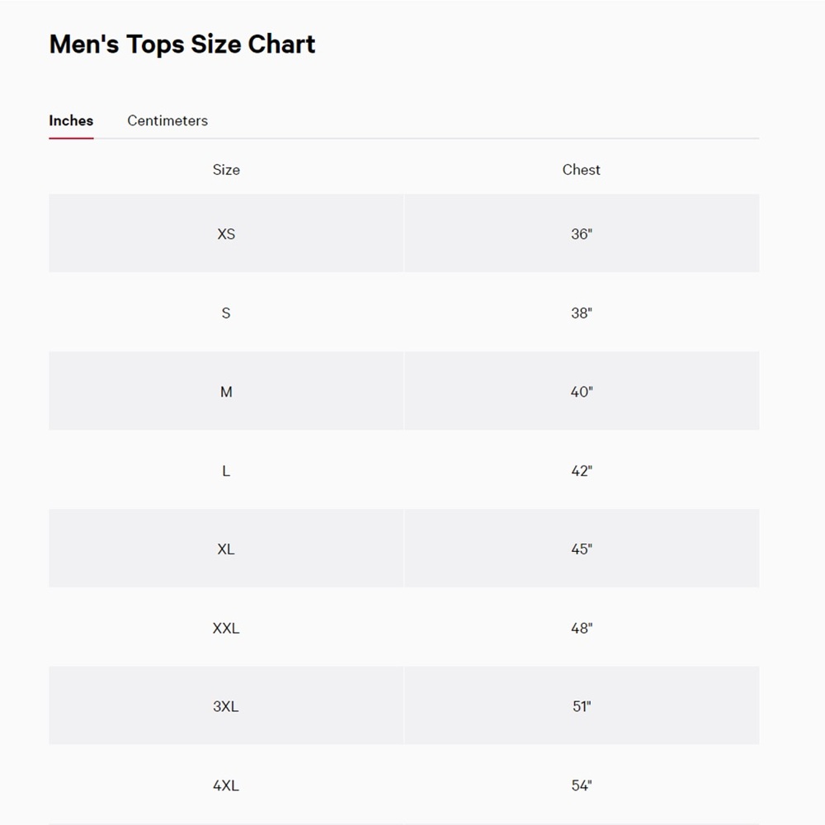Select the S size cell
825x825 pixels.
tap(226, 313)
